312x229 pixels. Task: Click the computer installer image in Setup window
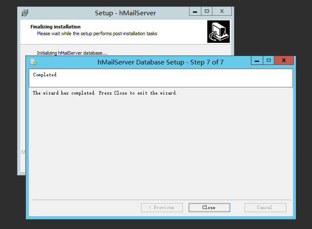coord(218,31)
